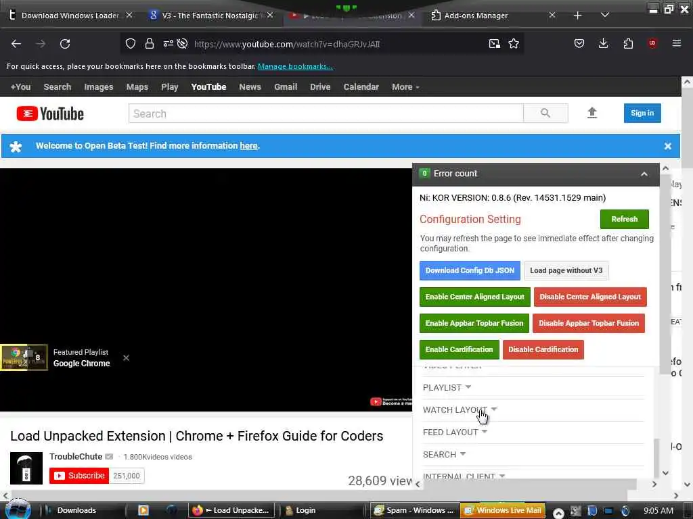Image resolution: width=693 pixels, height=519 pixels.
Task: Close the active Load Unpacked Extension tab
Action: pyautogui.click(x=411, y=16)
